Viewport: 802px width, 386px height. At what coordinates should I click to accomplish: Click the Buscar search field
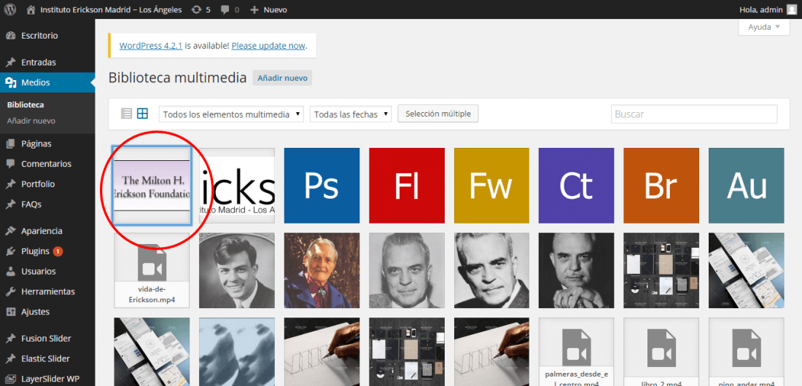[x=694, y=114]
